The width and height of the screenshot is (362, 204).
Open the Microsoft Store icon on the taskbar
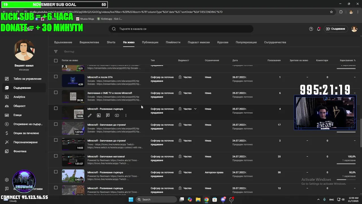pos(215,199)
